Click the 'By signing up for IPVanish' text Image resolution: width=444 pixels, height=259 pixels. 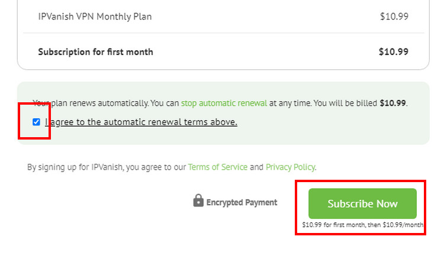[75, 167]
